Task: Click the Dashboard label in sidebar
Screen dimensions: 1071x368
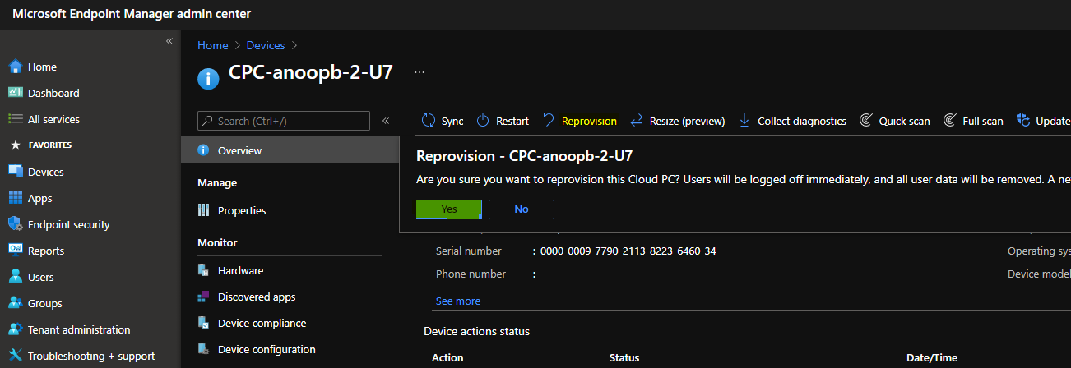Action: click(53, 93)
